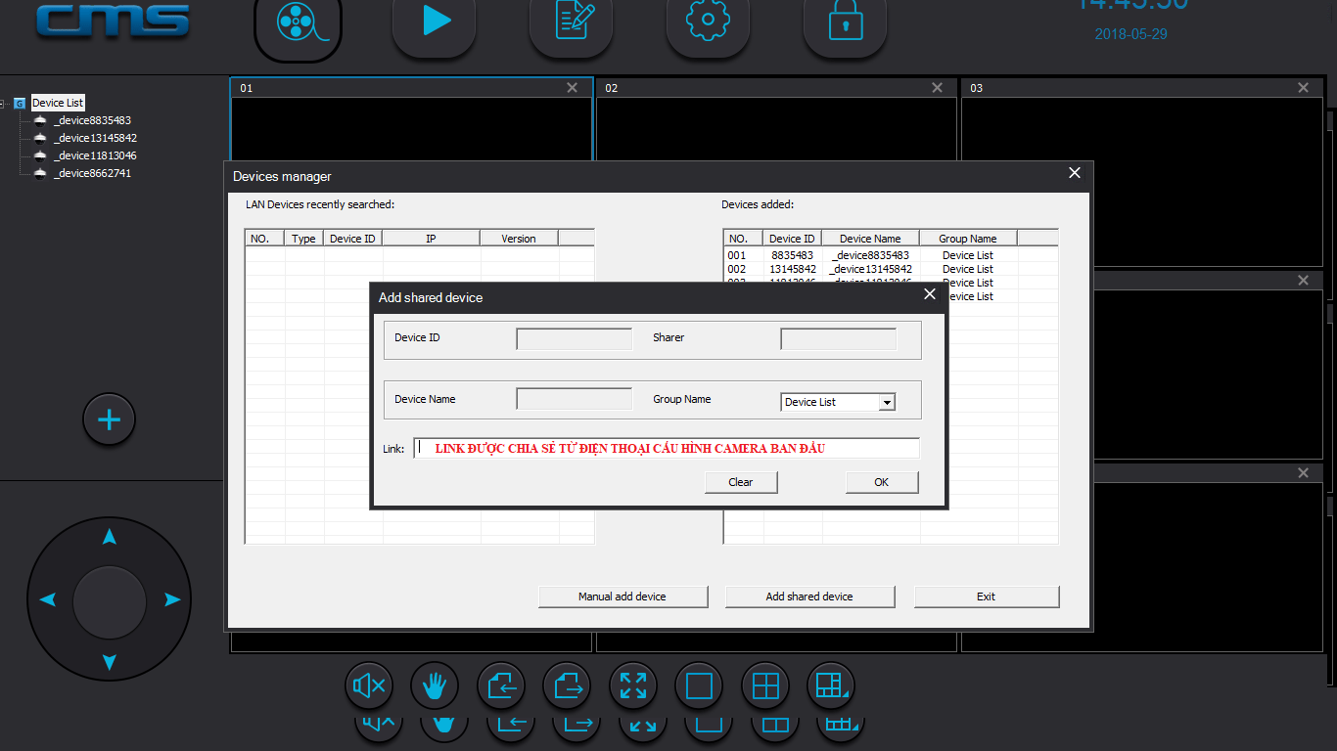Open the log notepad icon
The height and width of the screenshot is (751, 1337).
click(572, 22)
